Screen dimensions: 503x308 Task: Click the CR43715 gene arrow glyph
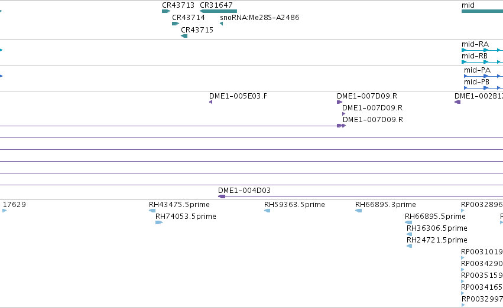click(184, 36)
